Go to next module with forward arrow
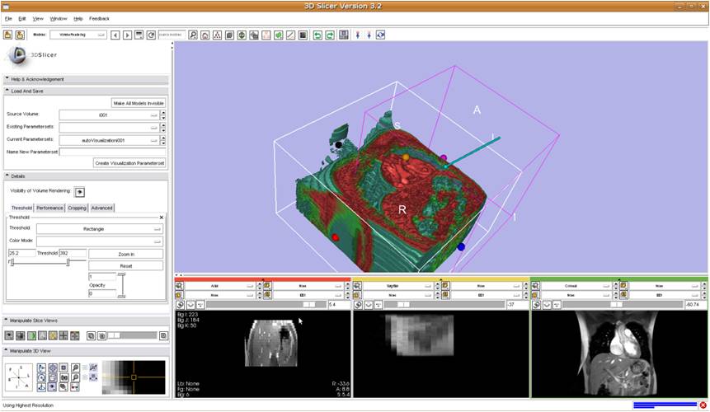The width and height of the screenshot is (710, 412). (127, 35)
